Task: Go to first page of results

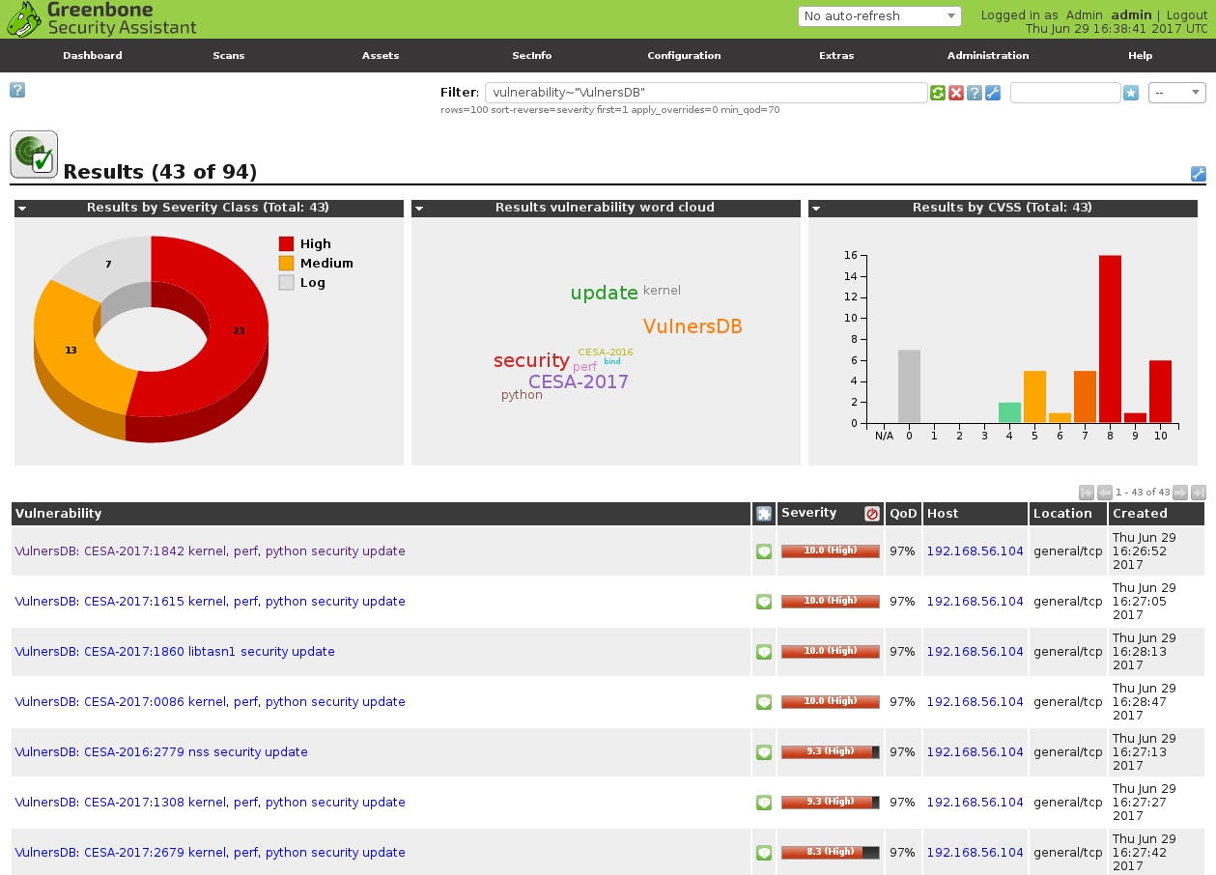Action: (x=1087, y=493)
